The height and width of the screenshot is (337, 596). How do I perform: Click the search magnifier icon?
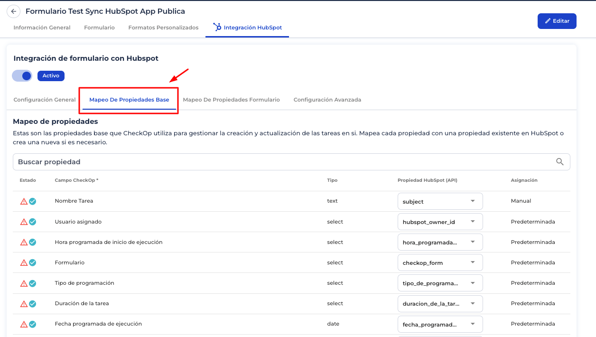click(560, 162)
